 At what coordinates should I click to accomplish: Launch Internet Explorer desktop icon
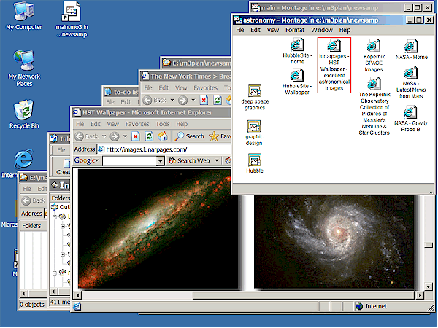pos(24,160)
